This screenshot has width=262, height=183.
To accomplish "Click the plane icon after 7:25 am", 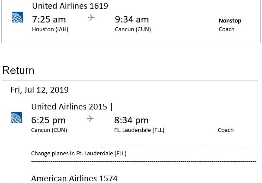I will tap(90, 18).
